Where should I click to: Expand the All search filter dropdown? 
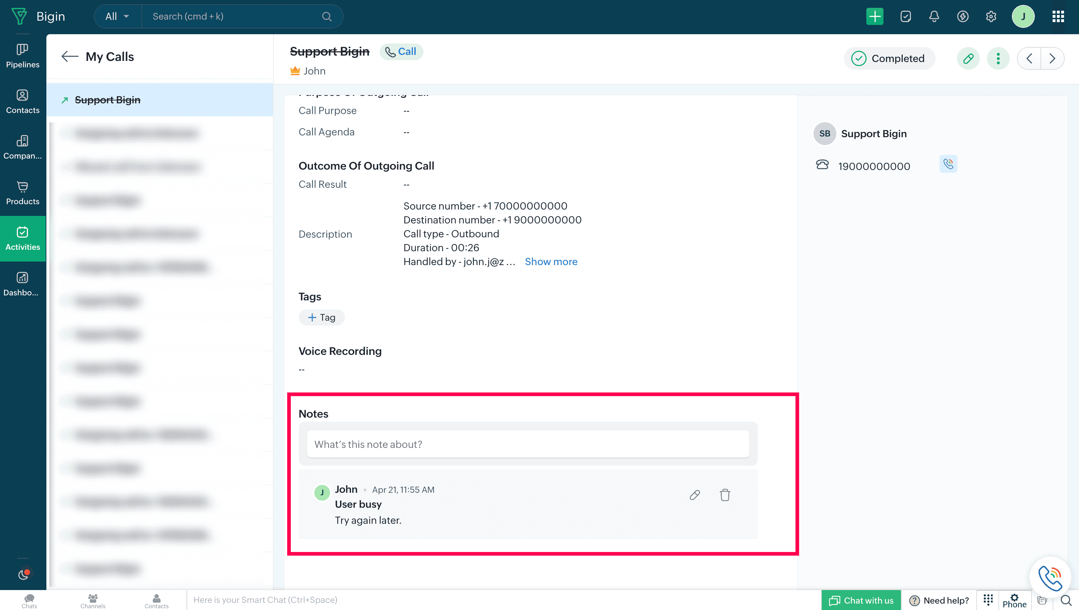(117, 17)
